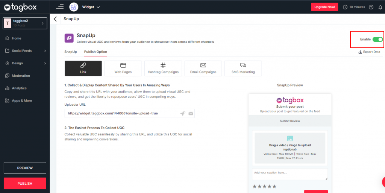Open the taggbox2 account selector
This screenshot has height=193, width=385.
(25, 23)
